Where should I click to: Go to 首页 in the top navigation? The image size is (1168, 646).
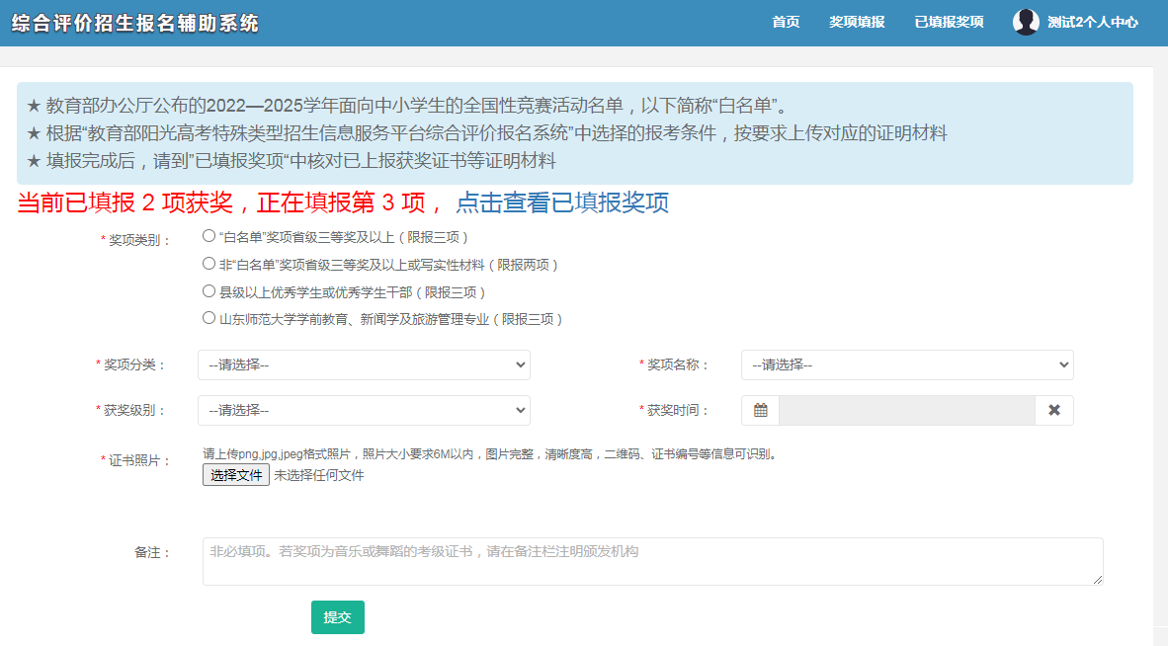click(x=786, y=22)
